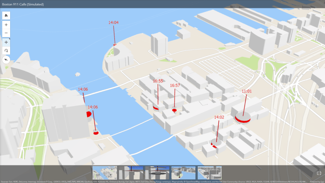
Task: Choose the third slide thumbnail
Action: coord(157,172)
